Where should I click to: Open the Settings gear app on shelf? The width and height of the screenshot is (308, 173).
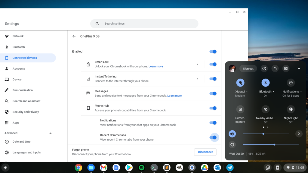coord(192,168)
